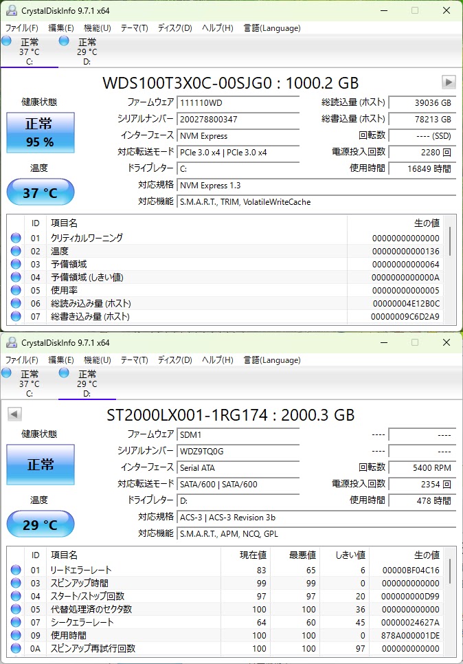Click status orb for スタート/ストップ回数 row
Screen dimensions: 463x664
click(x=16, y=596)
